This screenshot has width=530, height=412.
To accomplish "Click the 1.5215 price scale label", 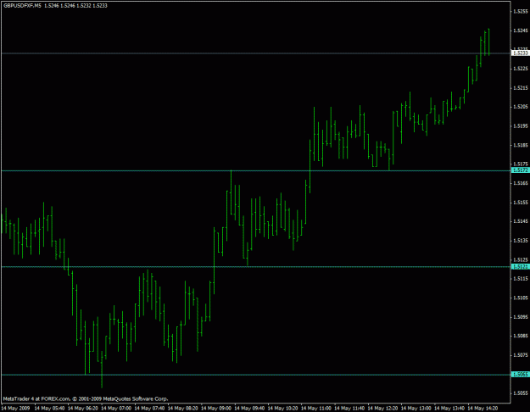I will tap(521, 88).
